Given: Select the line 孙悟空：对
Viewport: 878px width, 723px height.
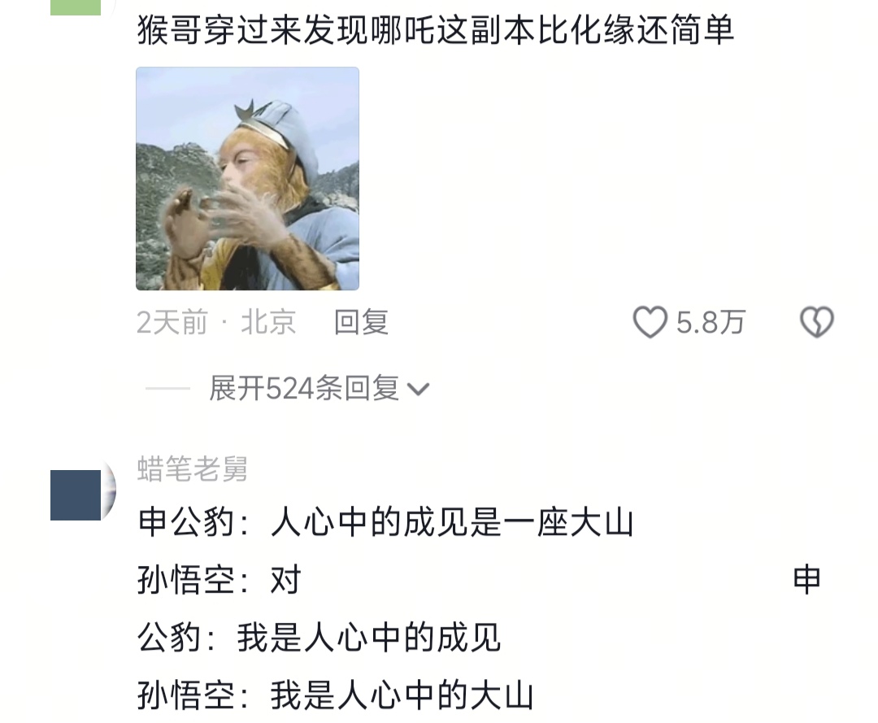Looking at the screenshot, I should point(219,580).
